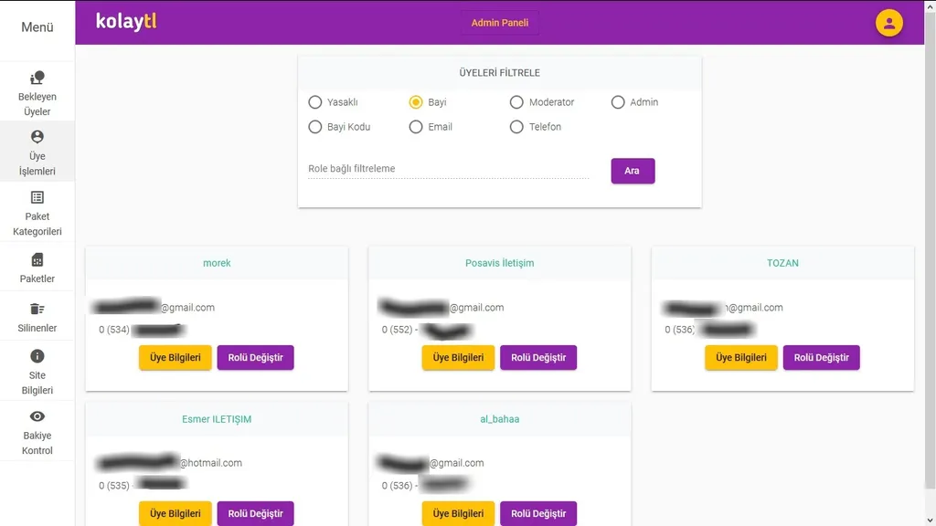Open Paketler via the SIM card icon
The image size is (936, 526).
[x=37, y=259]
